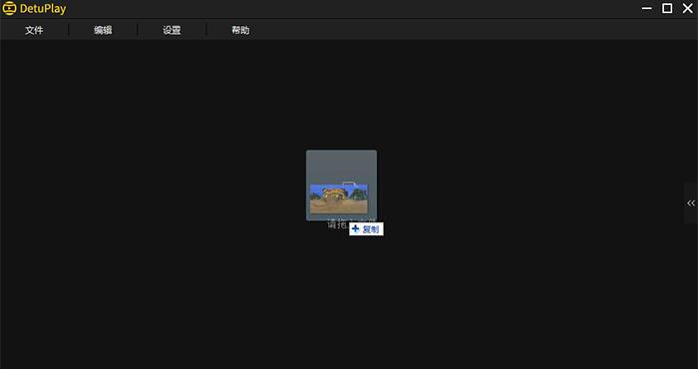Expand the side panel with the double-chevron
Image resolution: width=699 pixels, height=369 pixels.
(x=691, y=203)
